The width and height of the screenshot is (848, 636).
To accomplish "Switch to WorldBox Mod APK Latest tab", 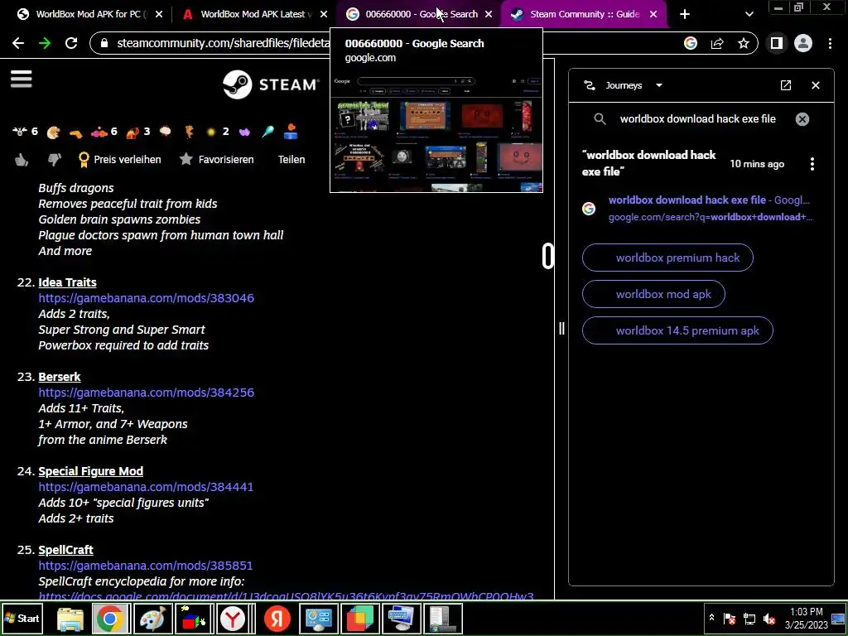I will [x=254, y=14].
